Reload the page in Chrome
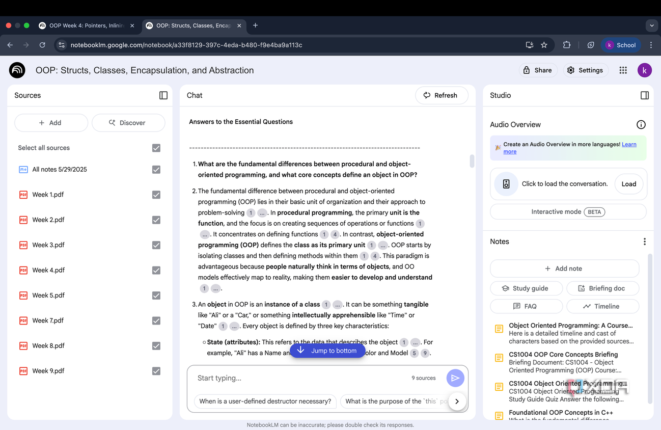The height and width of the screenshot is (430, 661). coord(42,45)
